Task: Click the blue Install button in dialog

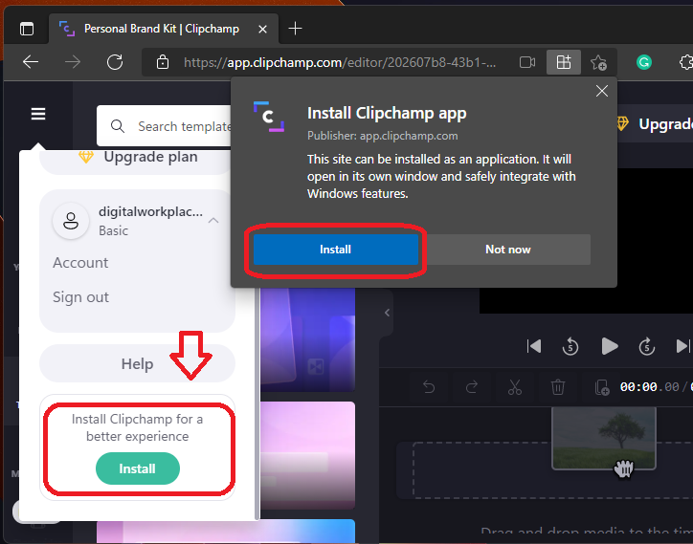Action: pyautogui.click(x=335, y=250)
